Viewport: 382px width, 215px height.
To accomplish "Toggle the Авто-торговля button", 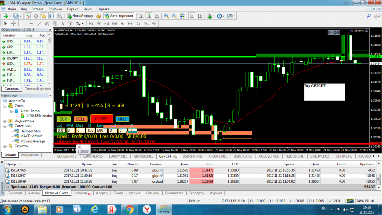I will [x=118, y=16].
